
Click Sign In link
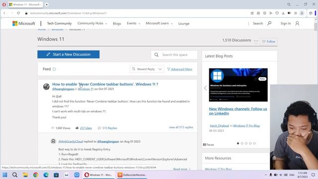pyautogui.click(x=286, y=23)
